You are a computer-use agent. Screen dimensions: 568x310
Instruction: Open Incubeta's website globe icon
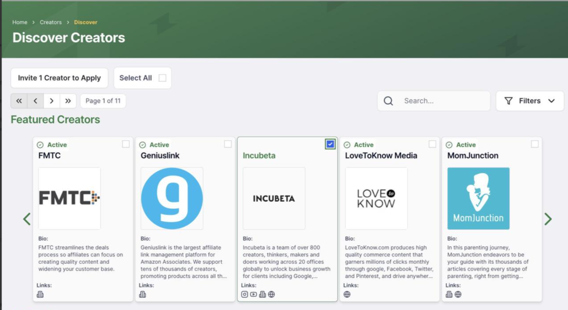tap(271, 294)
